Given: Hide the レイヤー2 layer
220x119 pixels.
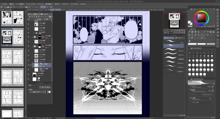Looking at the screenshot, I should pyautogui.click(x=28, y=60).
